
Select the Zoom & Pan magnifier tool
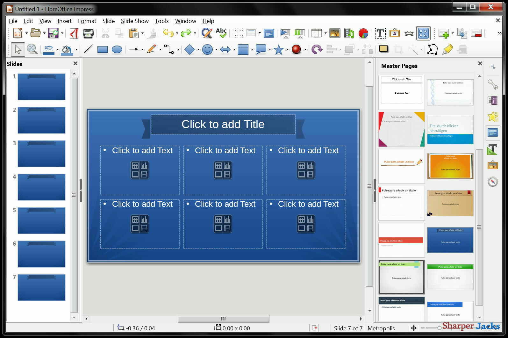pyautogui.click(x=32, y=49)
